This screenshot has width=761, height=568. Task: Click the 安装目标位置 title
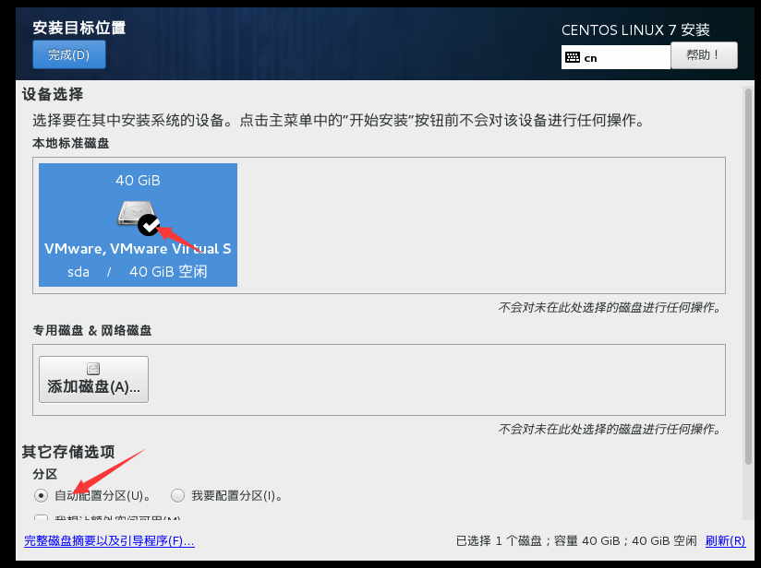pyautogui.click(x=79, y=28)
